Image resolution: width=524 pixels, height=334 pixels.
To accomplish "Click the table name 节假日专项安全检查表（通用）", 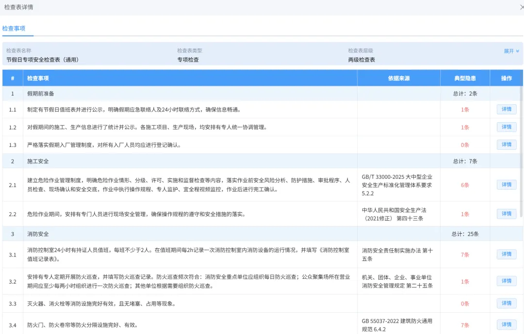I will [x=42, y=60].
